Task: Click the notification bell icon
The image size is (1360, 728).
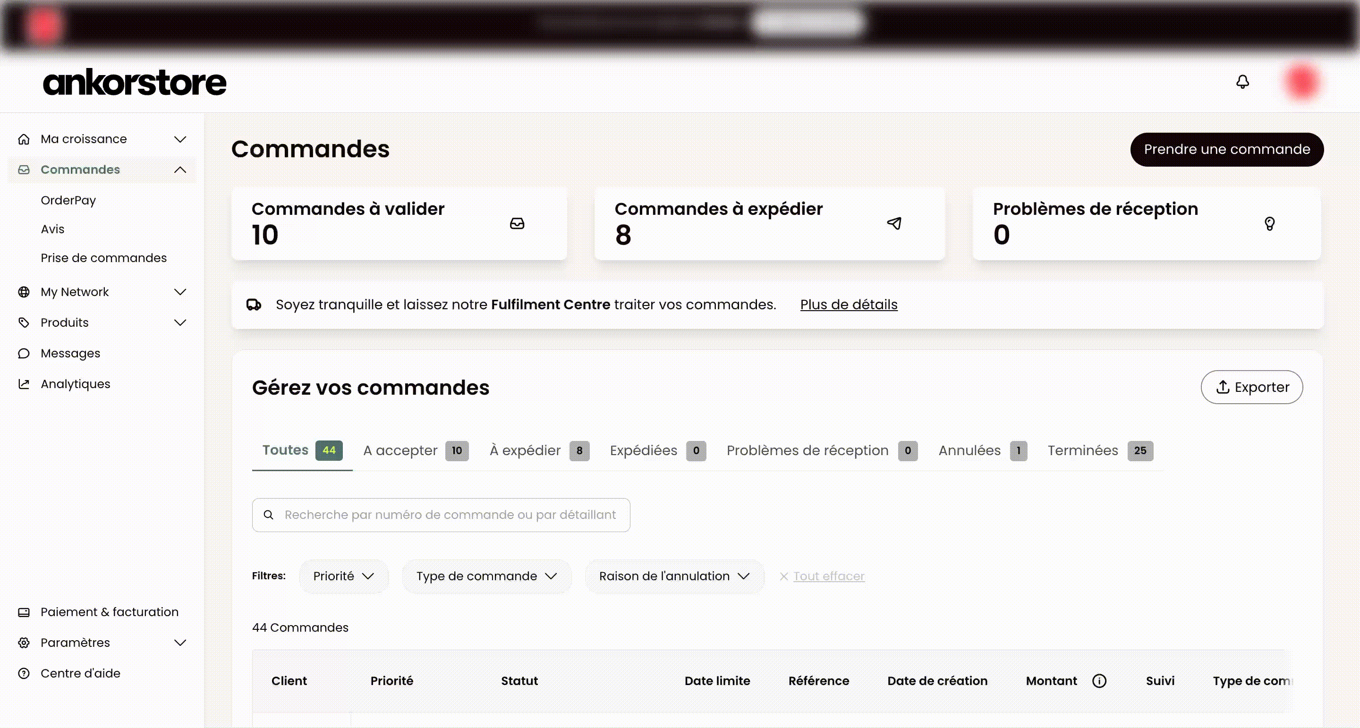Action: coord(1242,82)
